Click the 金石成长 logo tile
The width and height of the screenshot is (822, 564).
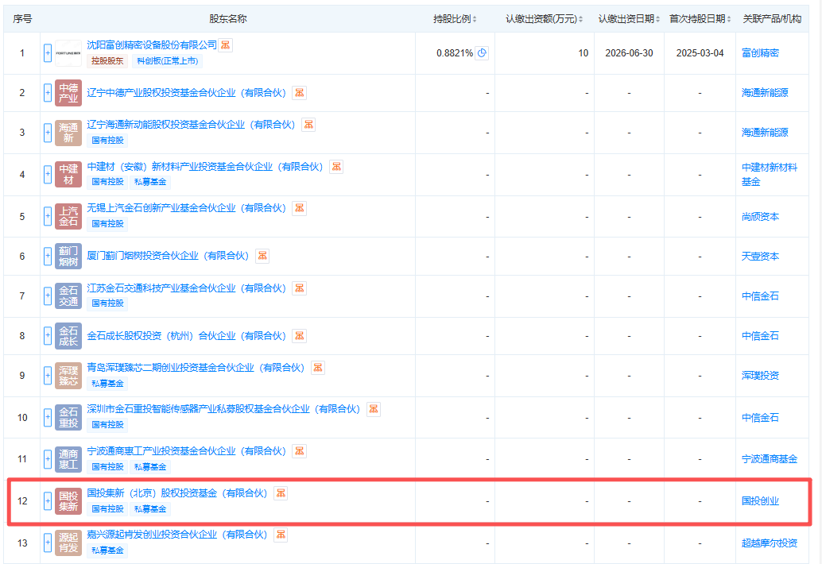[68, 336]
